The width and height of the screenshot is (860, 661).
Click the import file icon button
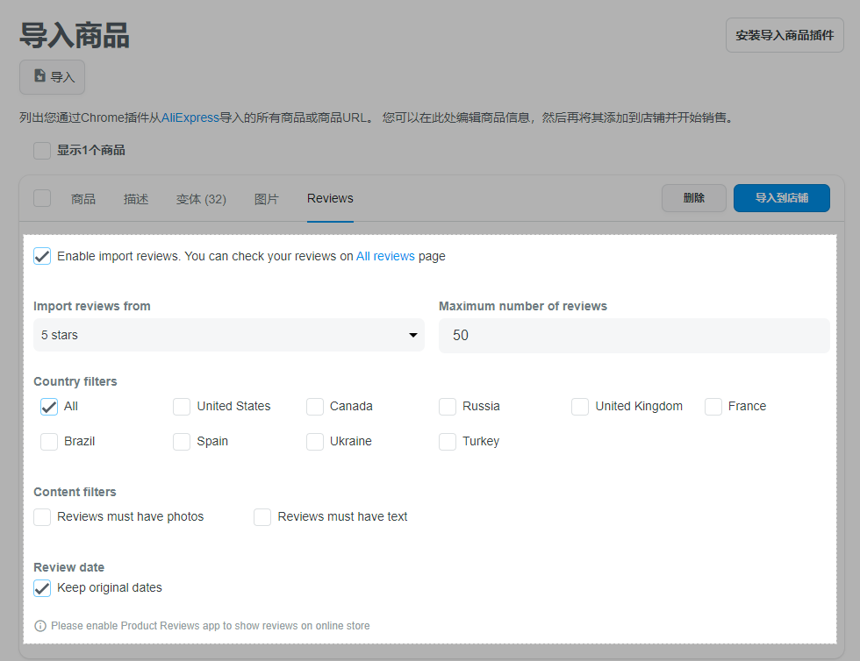(52, 77)
